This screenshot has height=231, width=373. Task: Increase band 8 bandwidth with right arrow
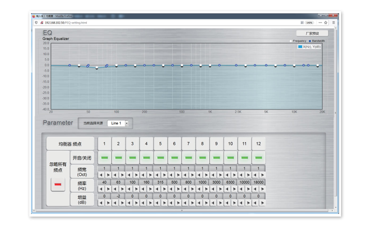tap(206, 175)
